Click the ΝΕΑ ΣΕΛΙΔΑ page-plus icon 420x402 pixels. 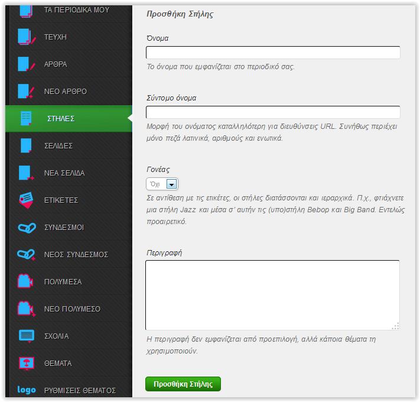26,173
